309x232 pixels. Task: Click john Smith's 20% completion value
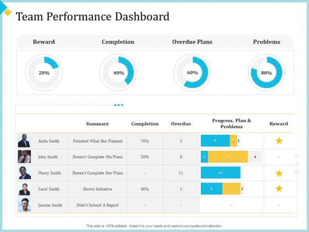145,157
